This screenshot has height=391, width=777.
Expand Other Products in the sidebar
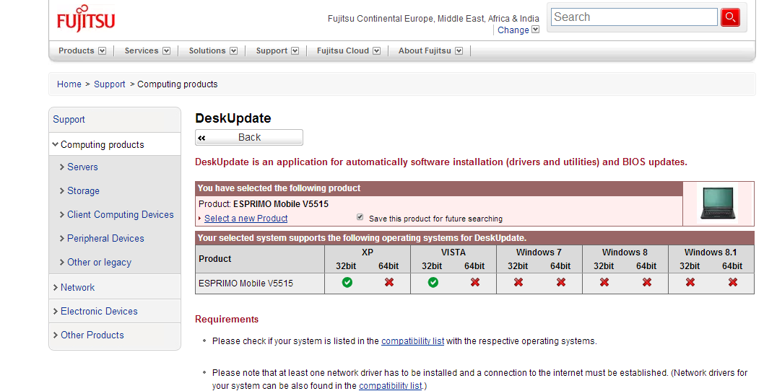click(x=56, y=335)
